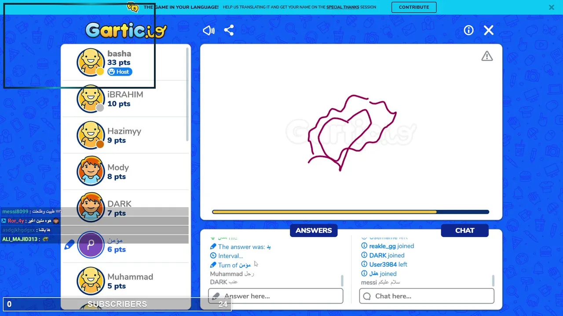Report the drawing with the warning triangle
The height and width of the screenshot is (316, 563).
pyautogui.click(x=487, y=56)
